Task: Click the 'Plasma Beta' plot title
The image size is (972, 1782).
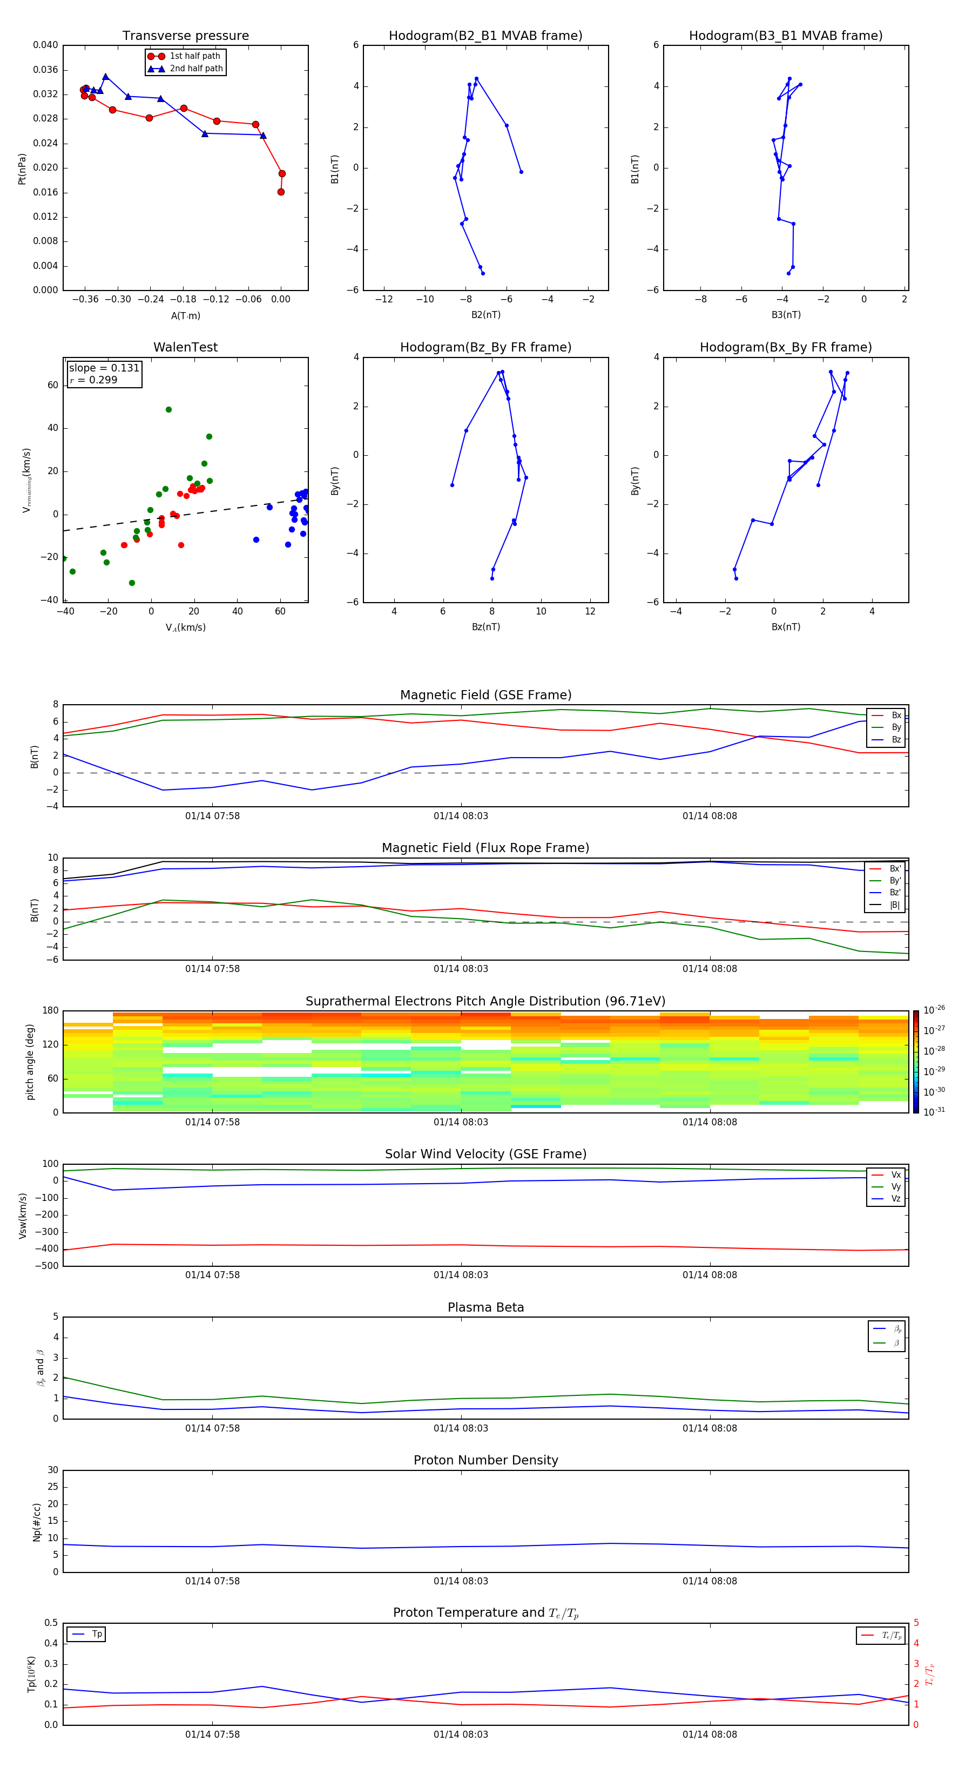Action: [x=485, y=1307]
